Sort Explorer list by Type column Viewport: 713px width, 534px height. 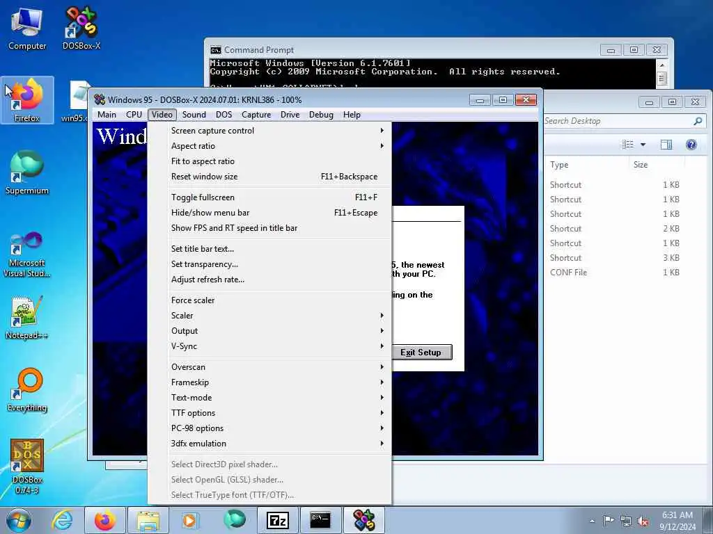tap(586, 164)
